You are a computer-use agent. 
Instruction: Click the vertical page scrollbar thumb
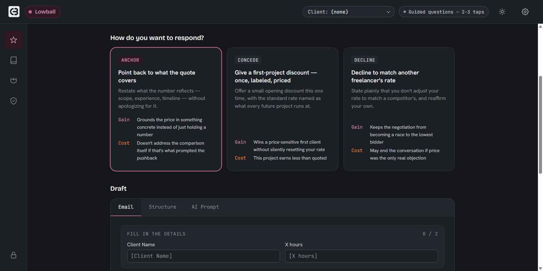(x=540, y=125)
